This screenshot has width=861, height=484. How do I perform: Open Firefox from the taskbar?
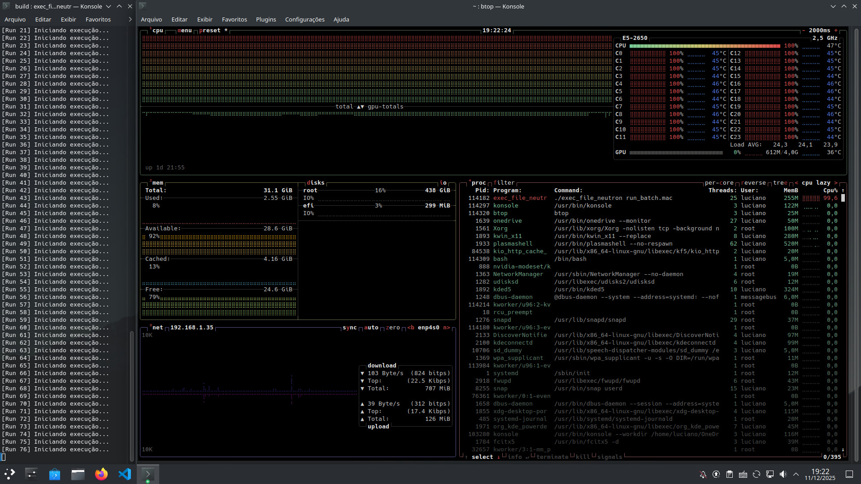pos(101,474)
